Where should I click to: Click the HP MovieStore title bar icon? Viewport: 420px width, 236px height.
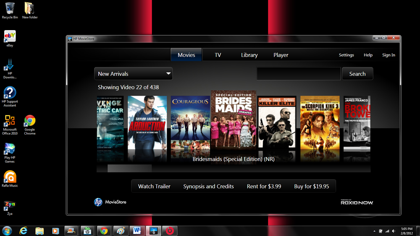70,39
